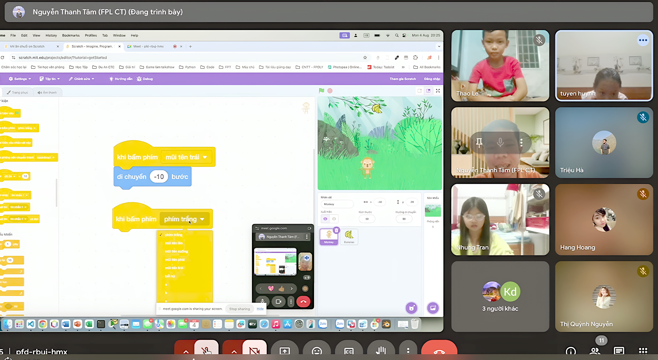Open the Settings dropdown in Scratch
Screen dimensions: 658x360
(x=20, y=79)
